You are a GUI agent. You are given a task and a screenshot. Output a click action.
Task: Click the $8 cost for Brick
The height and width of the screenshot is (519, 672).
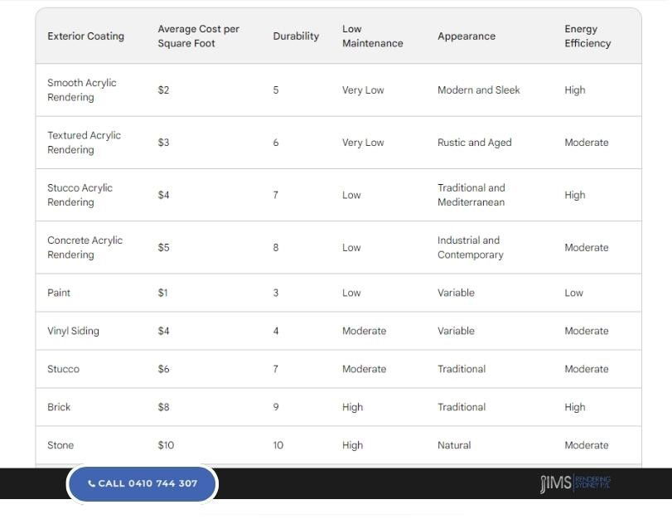[164, 407]
